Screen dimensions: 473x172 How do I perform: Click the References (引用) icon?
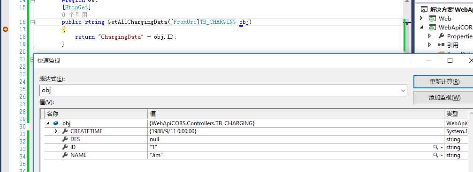(x=441, y=45)
